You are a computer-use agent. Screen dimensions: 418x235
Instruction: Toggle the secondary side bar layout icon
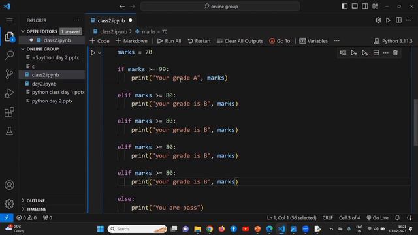click(365, 7)
